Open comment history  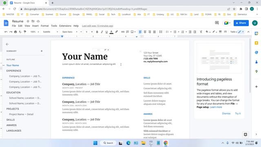point(217,23)
